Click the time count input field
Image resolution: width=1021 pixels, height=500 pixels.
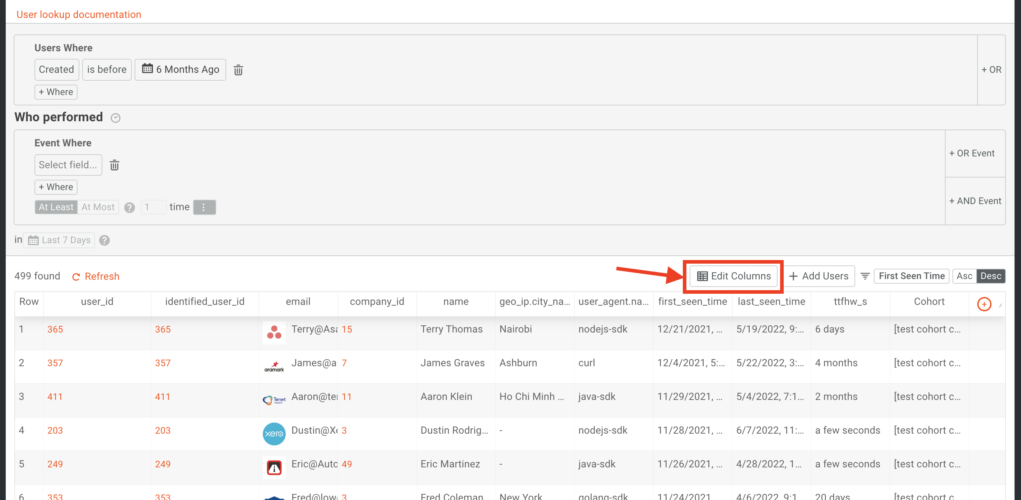pyautogui.click(x=154, y=207)
